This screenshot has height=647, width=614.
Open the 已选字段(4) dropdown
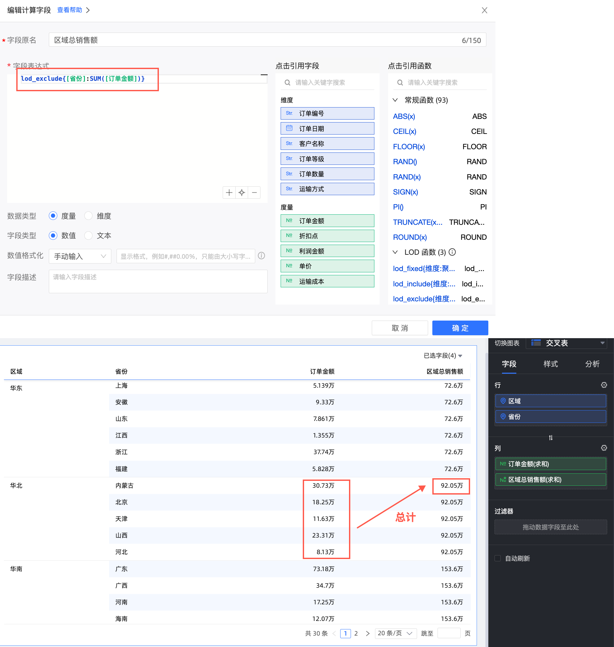coord(443,356)
